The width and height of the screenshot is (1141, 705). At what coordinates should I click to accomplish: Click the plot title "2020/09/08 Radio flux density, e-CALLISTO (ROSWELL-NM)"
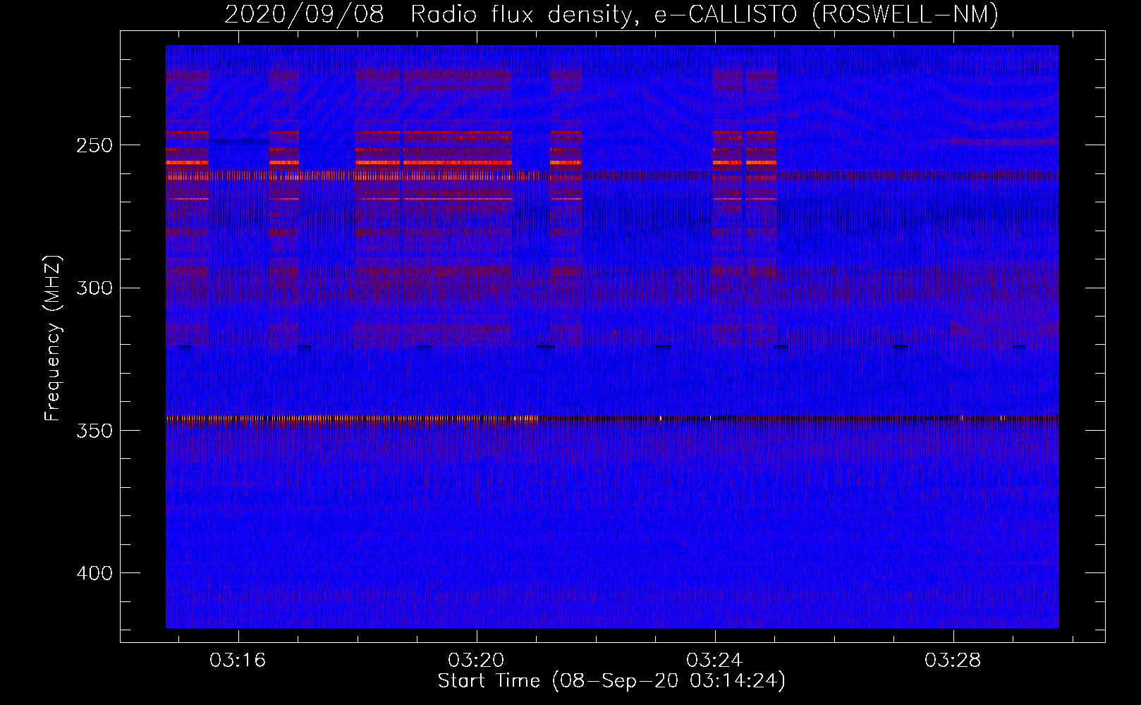pos(611,14)
